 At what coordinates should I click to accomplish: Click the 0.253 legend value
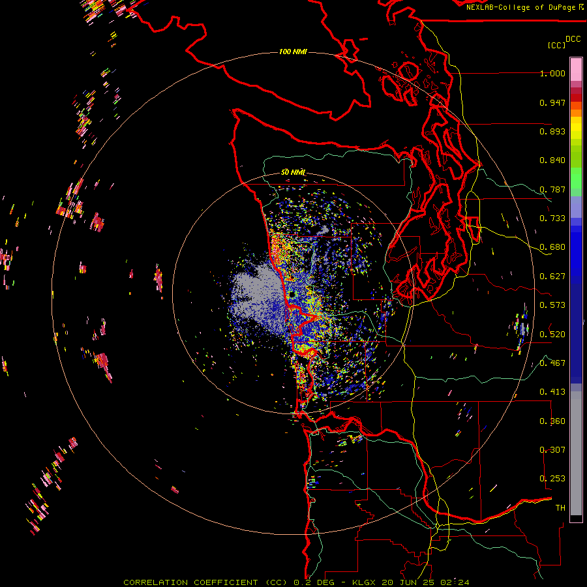click(552, 479)
